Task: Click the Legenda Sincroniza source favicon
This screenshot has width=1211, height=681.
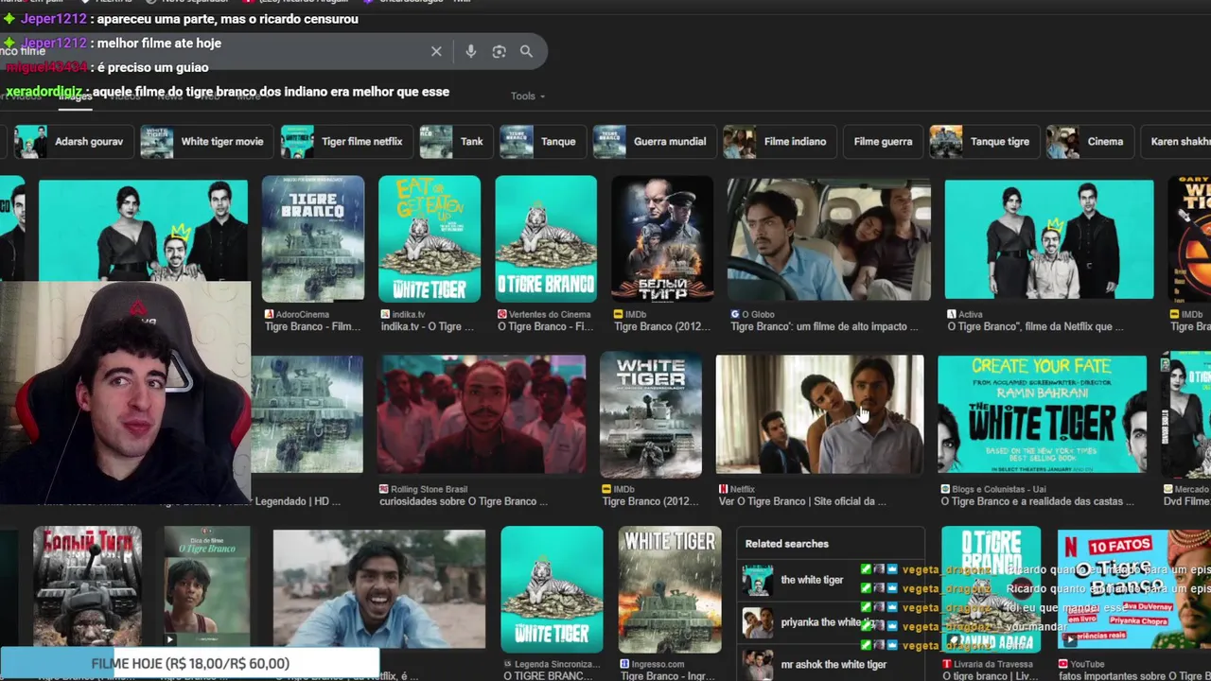Action: tap(508, 664)
